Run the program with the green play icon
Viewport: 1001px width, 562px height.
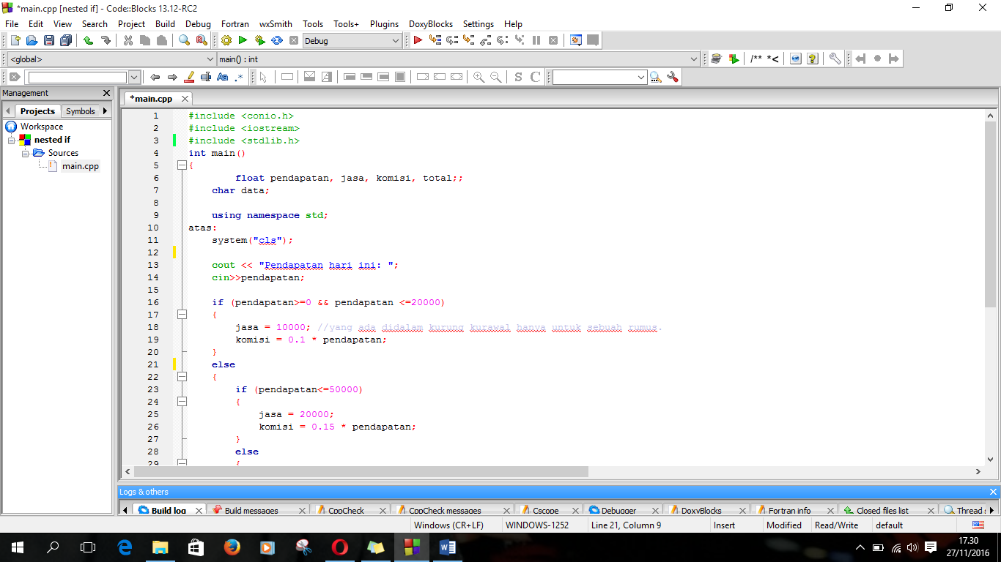pos(243,41)
